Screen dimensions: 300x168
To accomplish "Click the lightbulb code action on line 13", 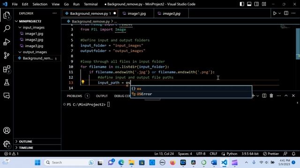I will 83,82.
